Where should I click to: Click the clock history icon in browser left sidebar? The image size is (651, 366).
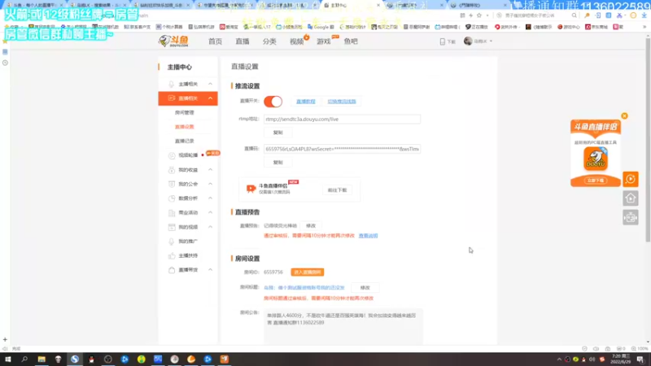[5, 63]
